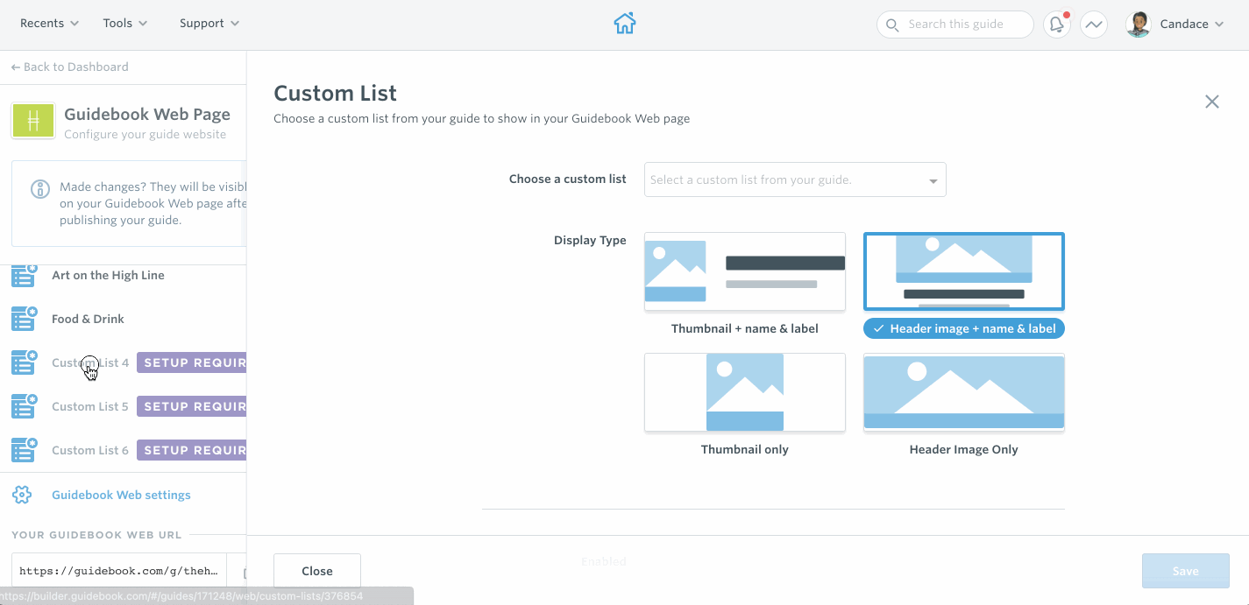This screenshot has height=605, width=1249.
Task: Click the activity trend icon near notifications
Action: pyautogui.click(x=1094, y=24)
